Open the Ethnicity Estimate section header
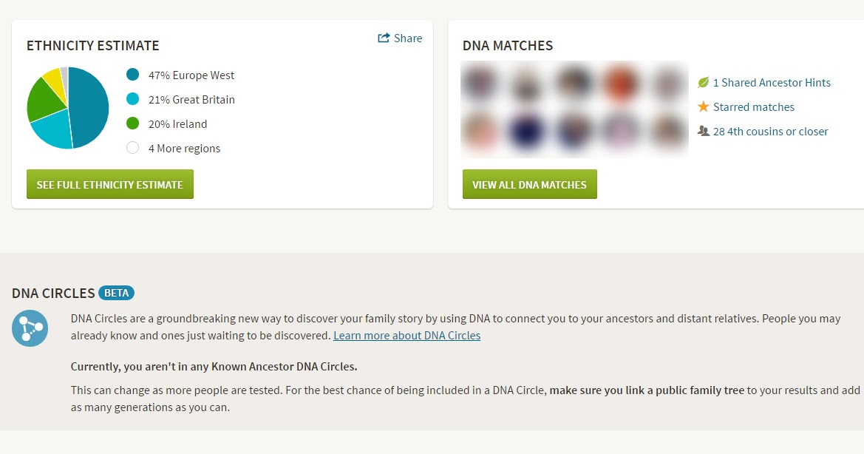The image size is (864, 454). pos(92,45)
